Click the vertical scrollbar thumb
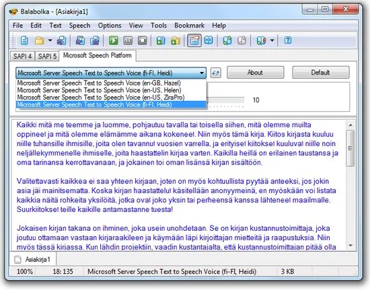 tap(350, 149)
